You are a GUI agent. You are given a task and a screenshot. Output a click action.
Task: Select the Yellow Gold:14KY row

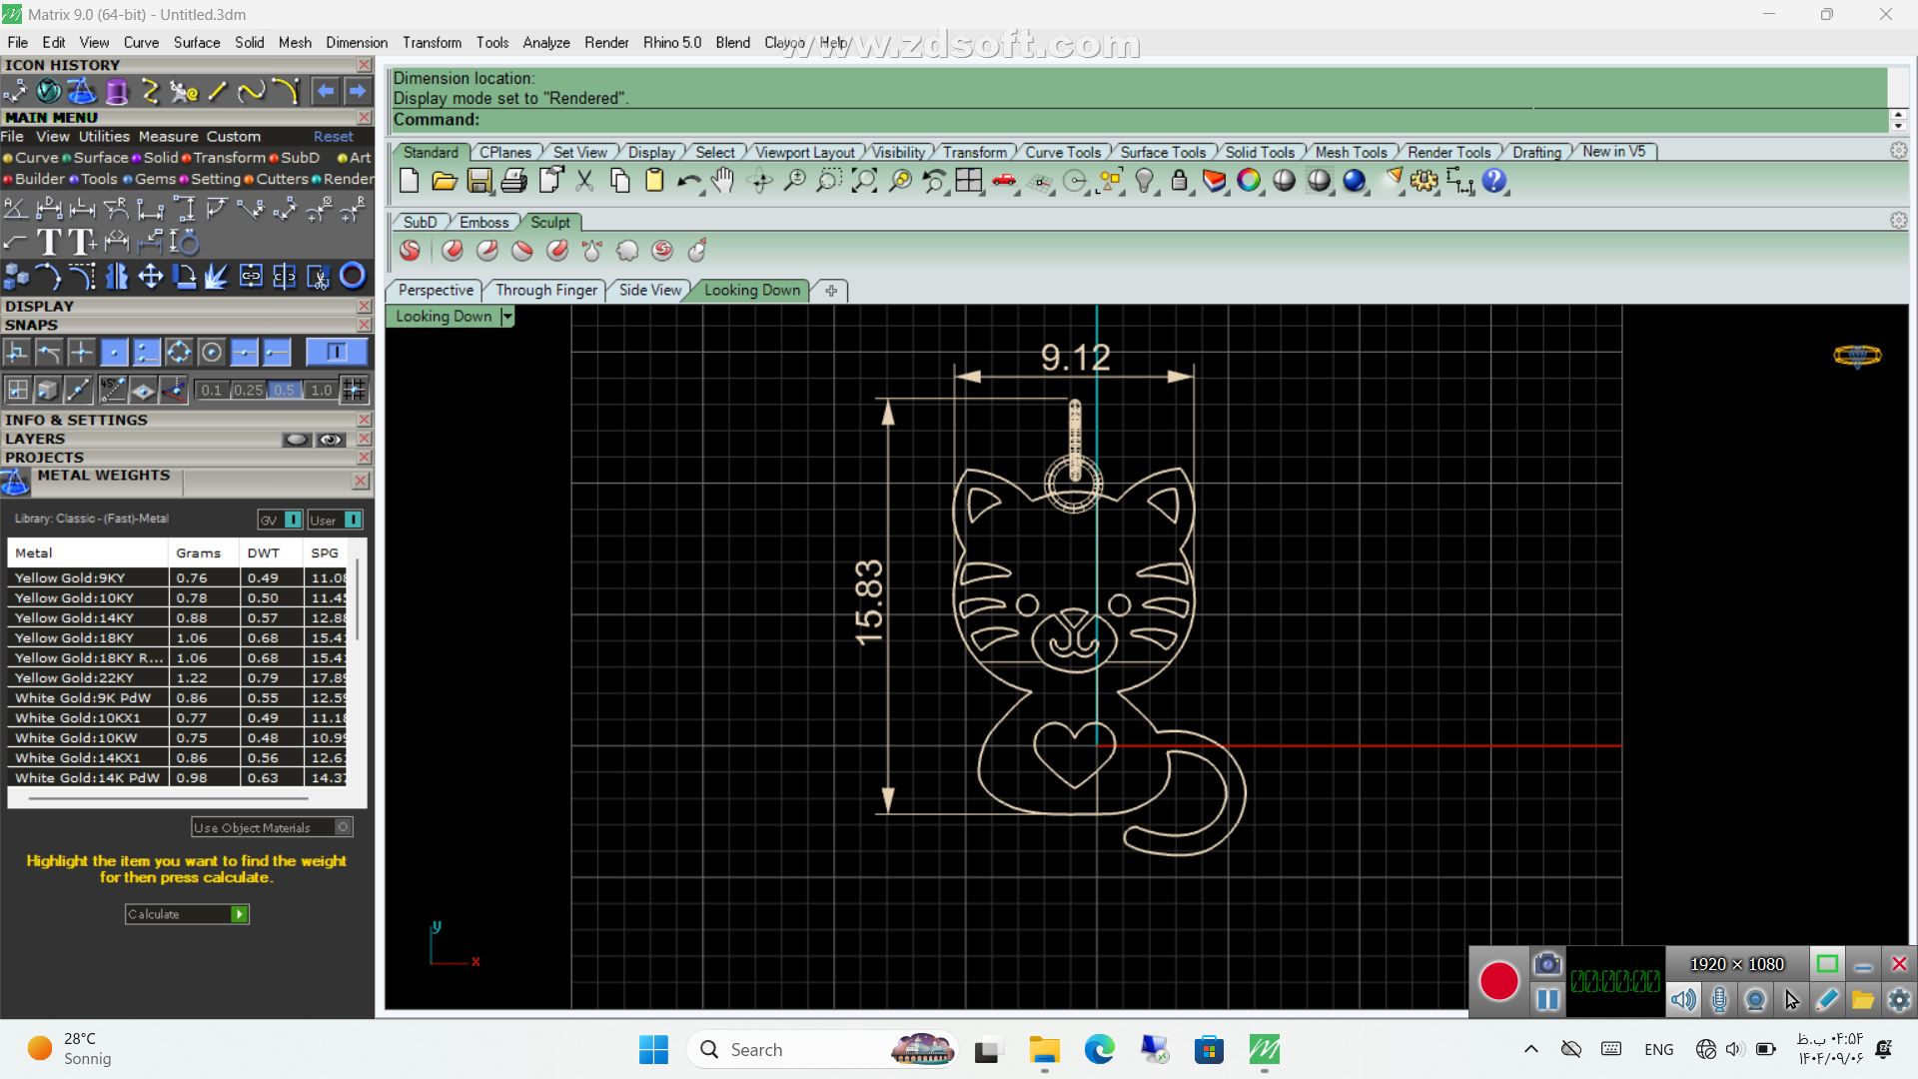pos(75,618)
